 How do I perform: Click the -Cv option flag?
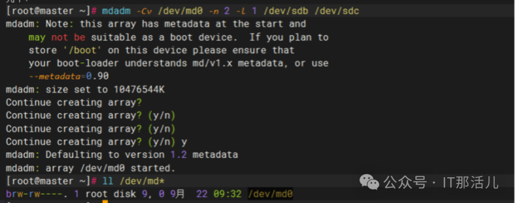point(144,11)
